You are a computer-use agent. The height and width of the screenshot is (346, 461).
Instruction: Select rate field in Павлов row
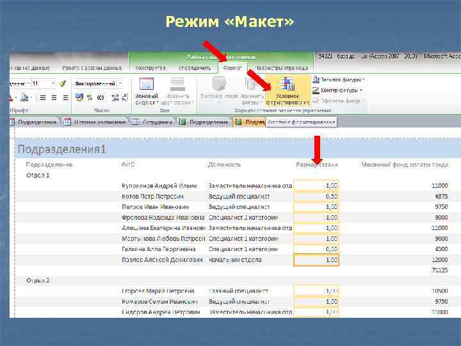316,260
